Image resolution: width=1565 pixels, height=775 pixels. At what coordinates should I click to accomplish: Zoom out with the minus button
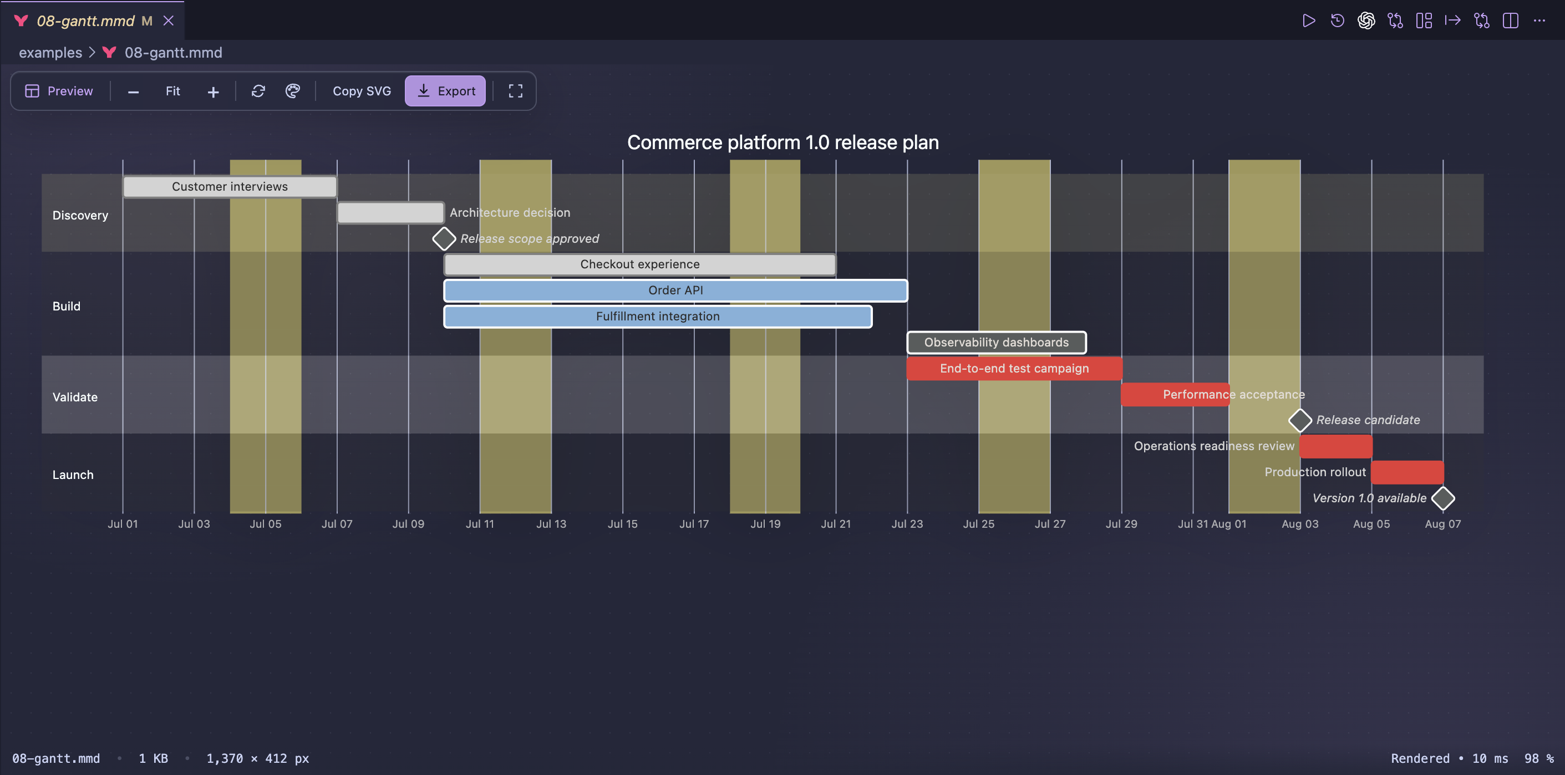[x=134, y=91]
